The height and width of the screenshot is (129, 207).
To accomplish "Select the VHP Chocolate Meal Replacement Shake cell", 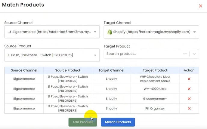I will (x=155, y=79).
